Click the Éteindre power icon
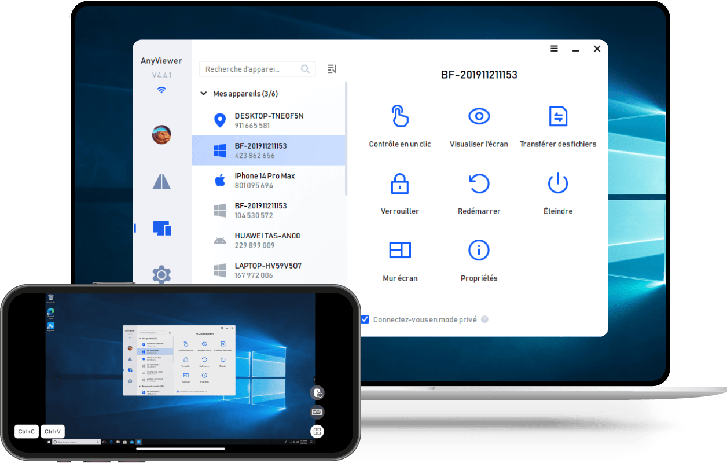Image resolution: width=727 pixels, height=463 pixels. [x=557, y=183]
